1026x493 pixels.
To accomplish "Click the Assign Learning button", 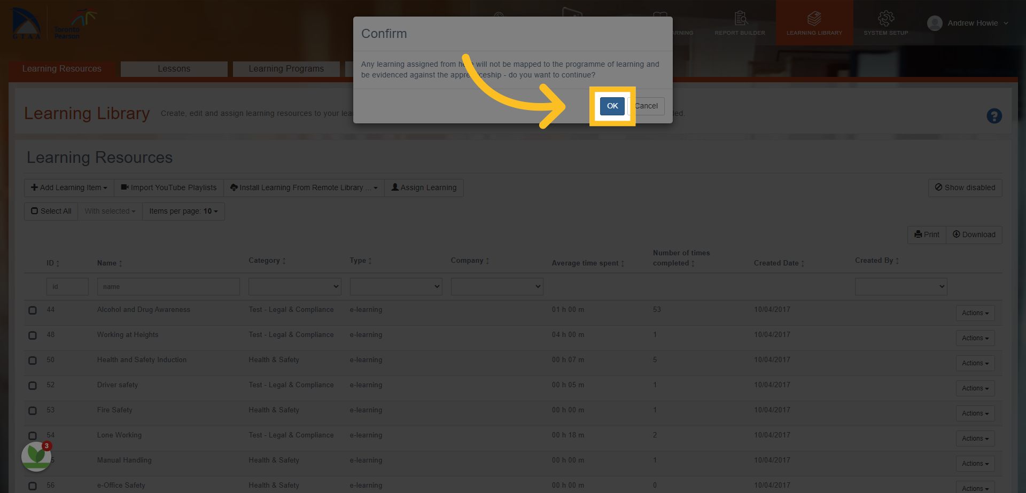I will pos(424,187).
